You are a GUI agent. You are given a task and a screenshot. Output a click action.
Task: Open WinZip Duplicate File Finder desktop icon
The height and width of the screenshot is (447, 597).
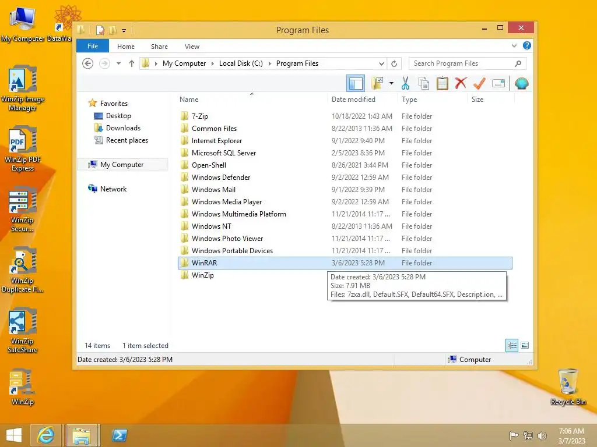point(23,269)
